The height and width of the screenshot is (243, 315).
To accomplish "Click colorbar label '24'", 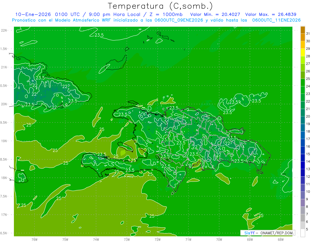I will (308, 86).
